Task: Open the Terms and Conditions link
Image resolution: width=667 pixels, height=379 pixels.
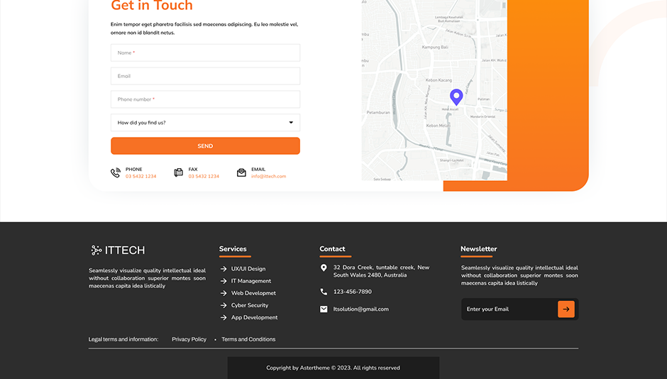Action: (x=248, y=339)
